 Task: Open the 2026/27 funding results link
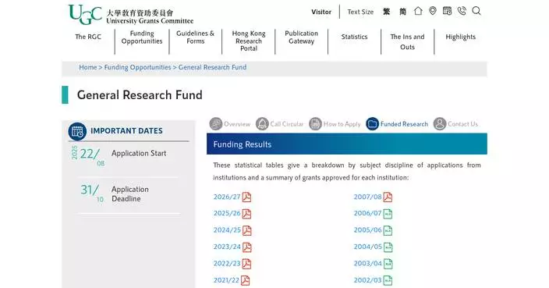tap(227, 197)
